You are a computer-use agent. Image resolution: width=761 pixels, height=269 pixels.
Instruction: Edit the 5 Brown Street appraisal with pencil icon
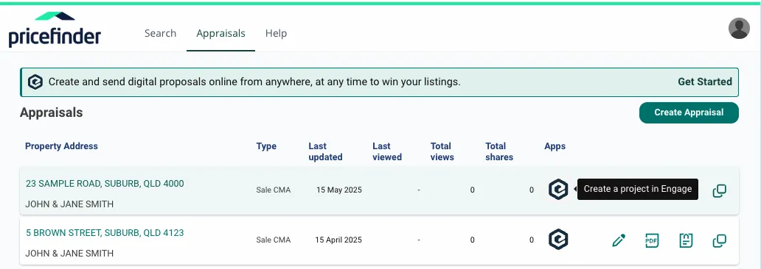pyautogui.click(x=619, y=240)
